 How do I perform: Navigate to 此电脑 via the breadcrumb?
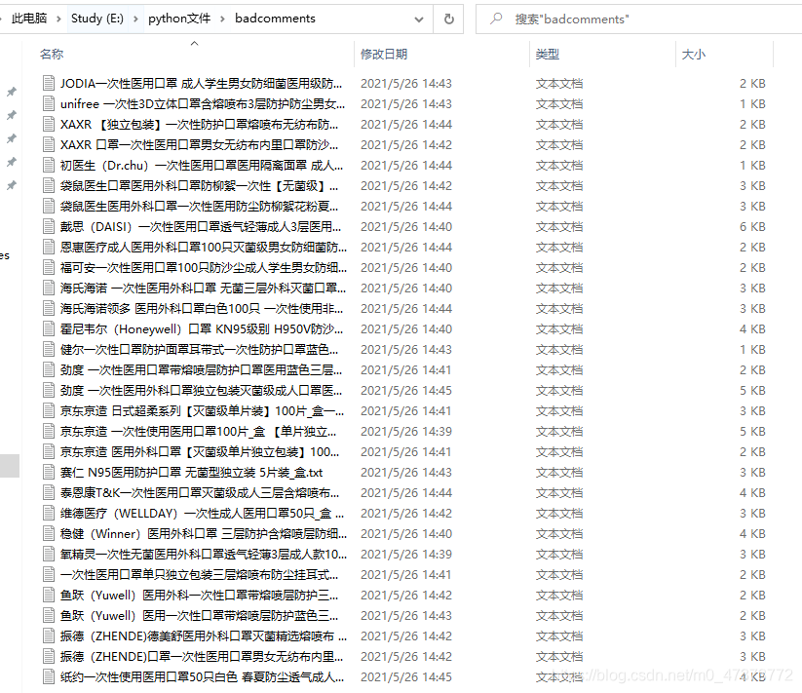[x=31, y=18]
